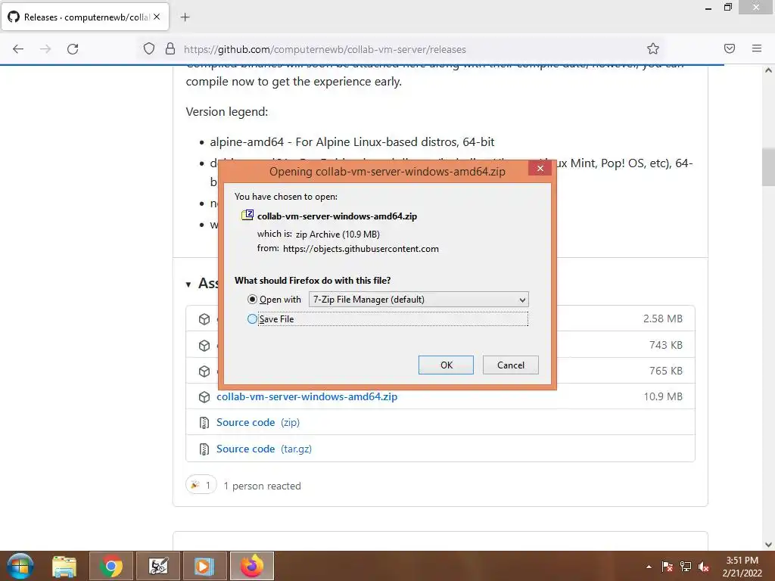Image resolution: width=775 pixels, height=581 pixels.
Task: Open Google Chrome from taskbar
Action: pyautogui.click(x=111, y=566)
